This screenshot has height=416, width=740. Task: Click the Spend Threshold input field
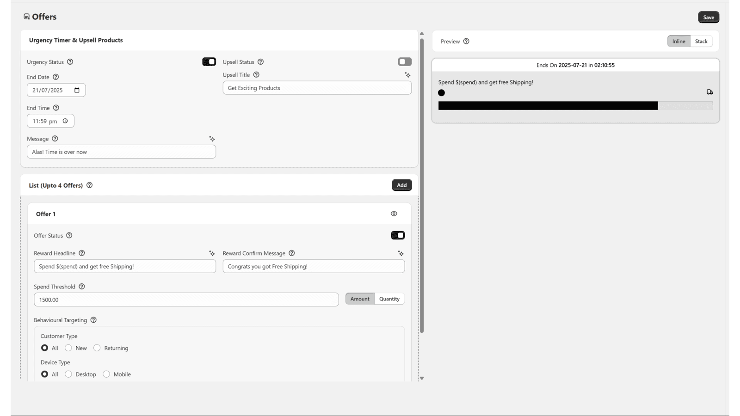[x=186, y=300]
